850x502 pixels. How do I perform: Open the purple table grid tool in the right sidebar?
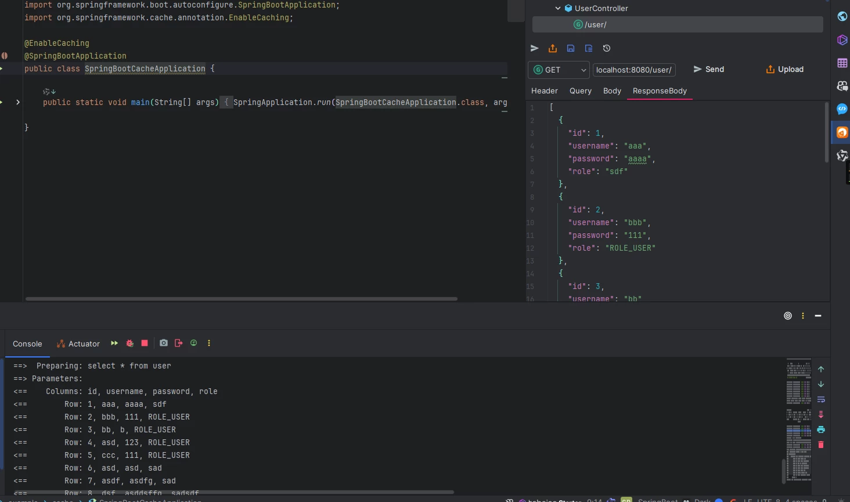point(842,63)
